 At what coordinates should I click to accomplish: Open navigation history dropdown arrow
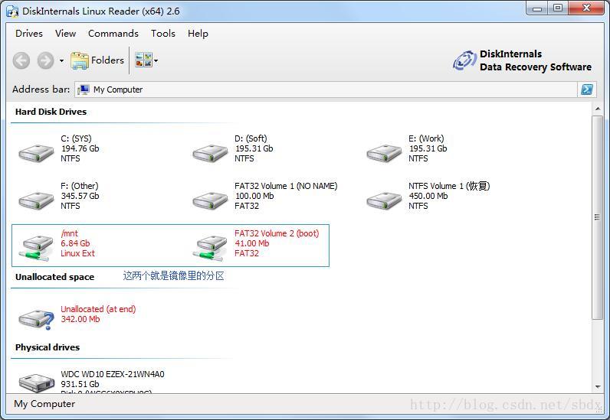tap(61, 60)
